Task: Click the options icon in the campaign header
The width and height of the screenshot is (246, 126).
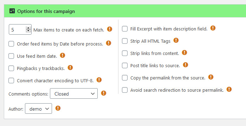Action: coord(12,11)
